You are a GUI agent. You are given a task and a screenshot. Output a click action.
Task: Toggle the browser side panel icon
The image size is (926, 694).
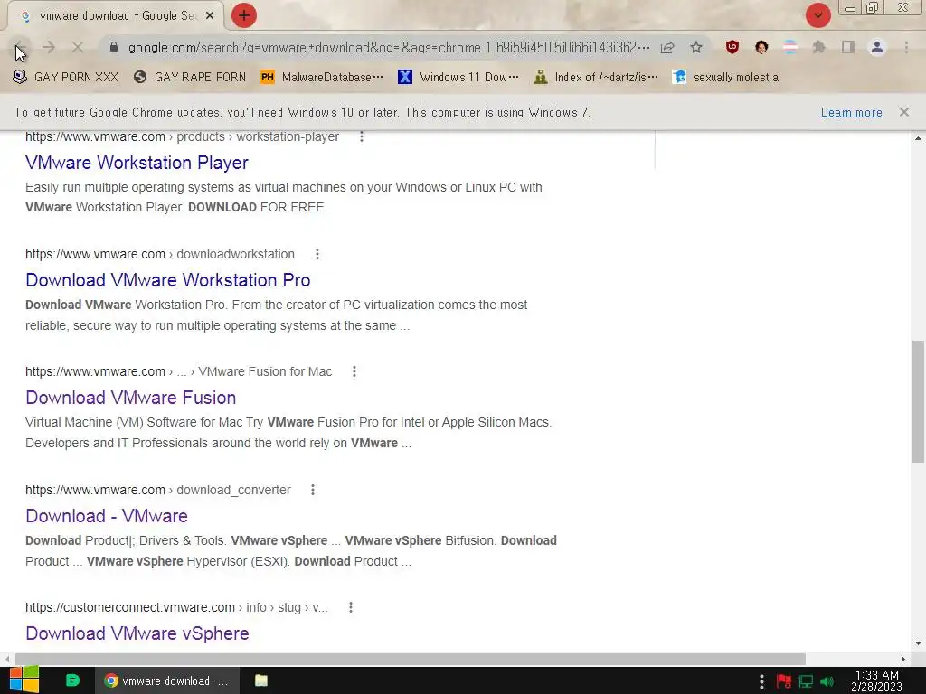coord(848,47)
